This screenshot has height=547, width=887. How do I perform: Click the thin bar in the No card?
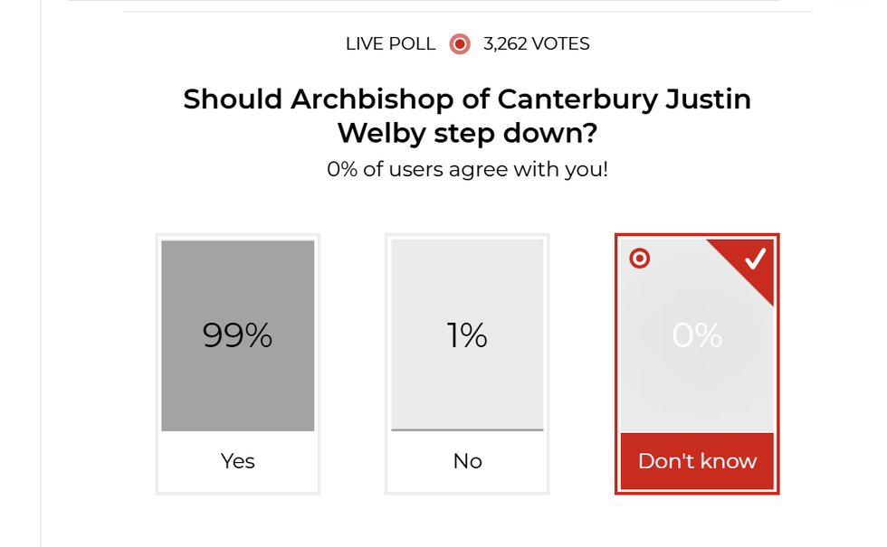467,430
